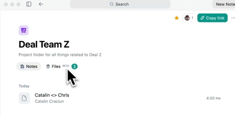Click the document icon beside Catalin <> Chris
Viewport: 235px width, 117px height.
[24, 98]
